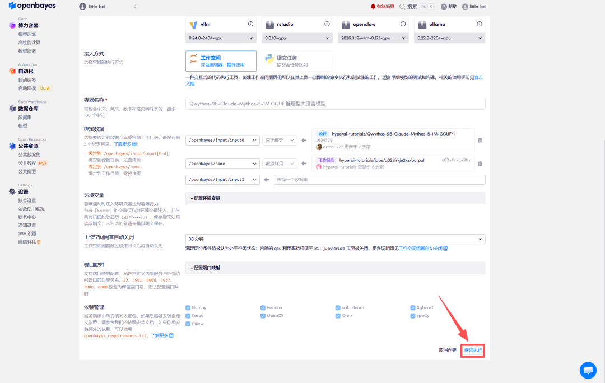The height and width of the screenshot is (383, 605).
Task: Click the arrow icon beside /openbayes/input/input1
Action: click(267, 180)
